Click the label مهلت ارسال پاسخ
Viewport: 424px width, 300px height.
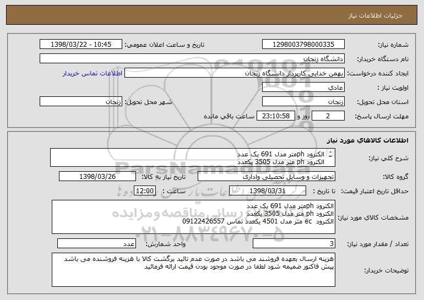(382, 117)
